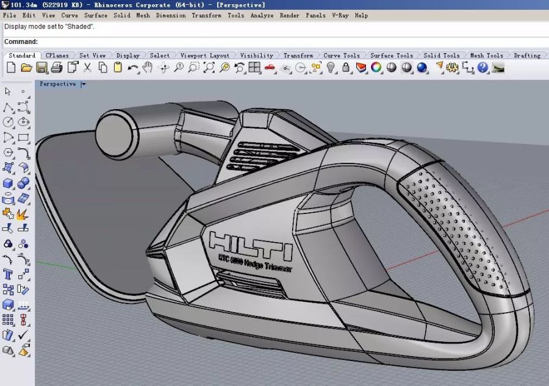The image size is (549, 386).
Task: Open the Perspective viewport dropdown arrow
Action: click(x=84, y=84)
